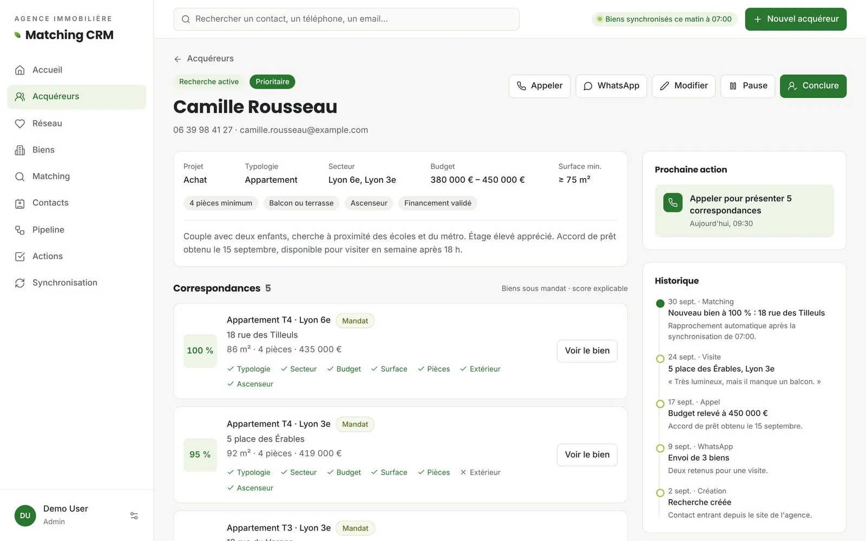Screen dimensions: 866x541
Task: Click the Recherche active status tag
Action: tap(209, 82)
